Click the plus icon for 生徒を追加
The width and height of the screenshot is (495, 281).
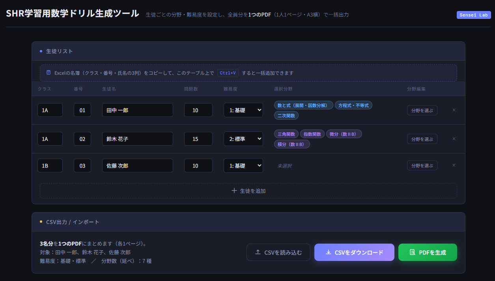click(234, 190)
